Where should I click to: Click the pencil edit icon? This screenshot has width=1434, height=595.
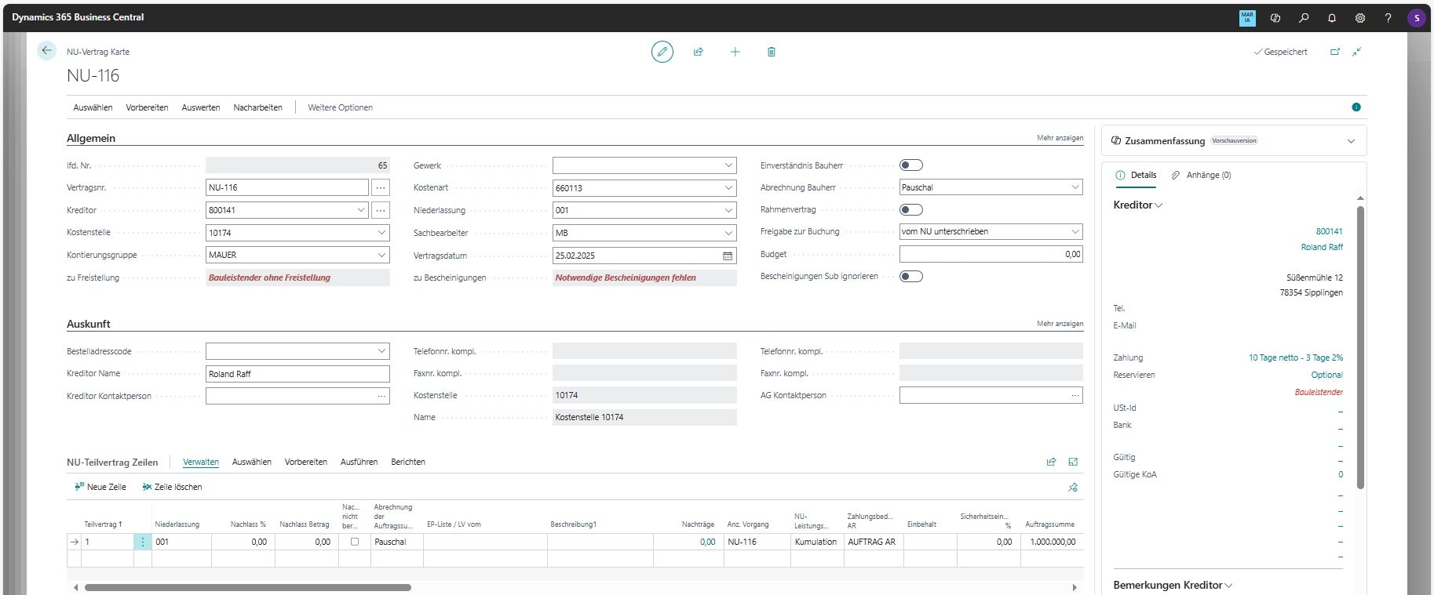click(662, 52)
